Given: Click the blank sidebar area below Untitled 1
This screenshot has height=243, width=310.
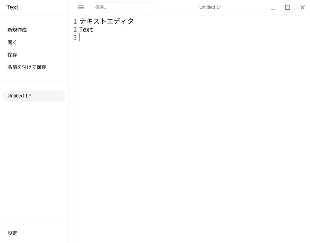Looking at the screenshot, I should 34,155.
